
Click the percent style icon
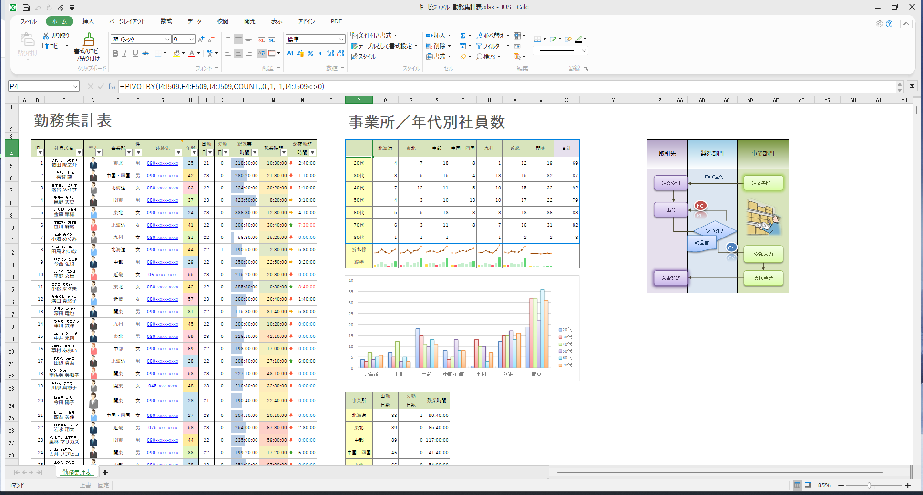tap(310, 54)
